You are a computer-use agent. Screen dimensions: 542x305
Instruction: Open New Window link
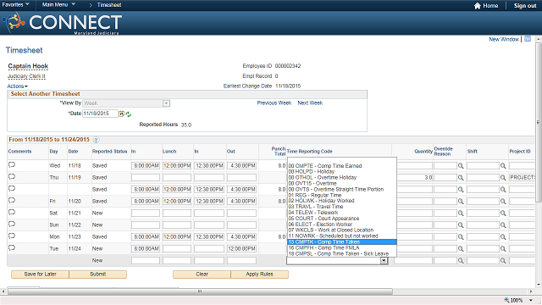pos(504,39)
